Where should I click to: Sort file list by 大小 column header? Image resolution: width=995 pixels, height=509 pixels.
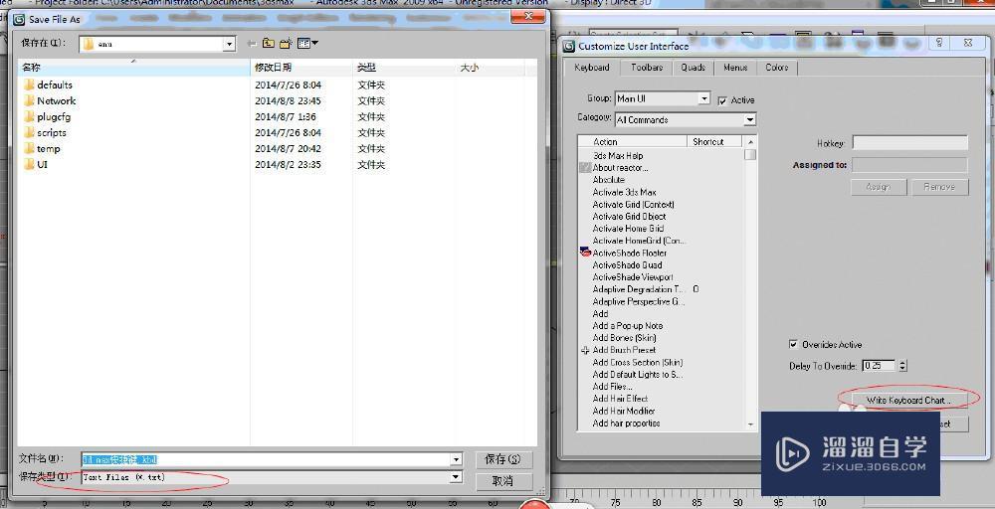coord(490,68)
